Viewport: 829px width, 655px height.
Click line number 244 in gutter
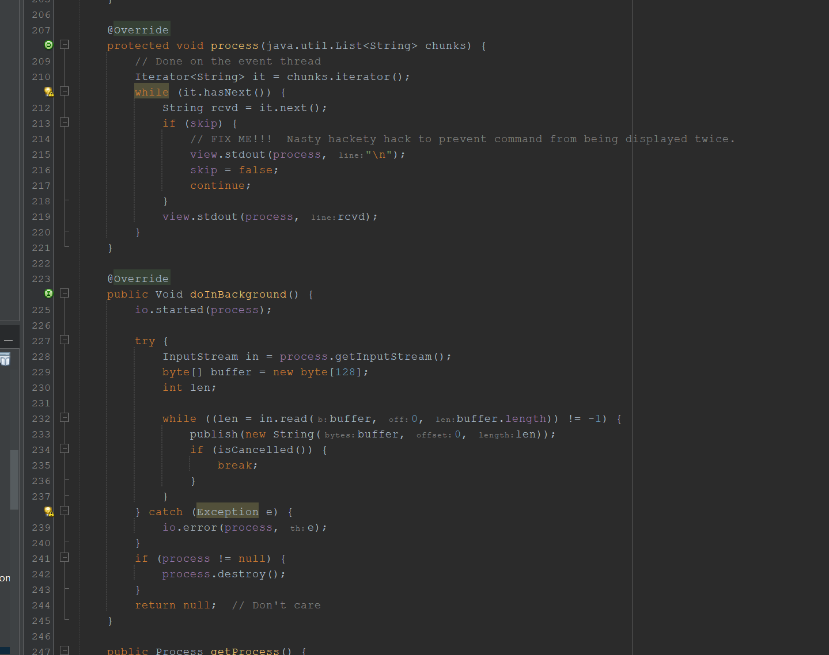pos(41,605)
